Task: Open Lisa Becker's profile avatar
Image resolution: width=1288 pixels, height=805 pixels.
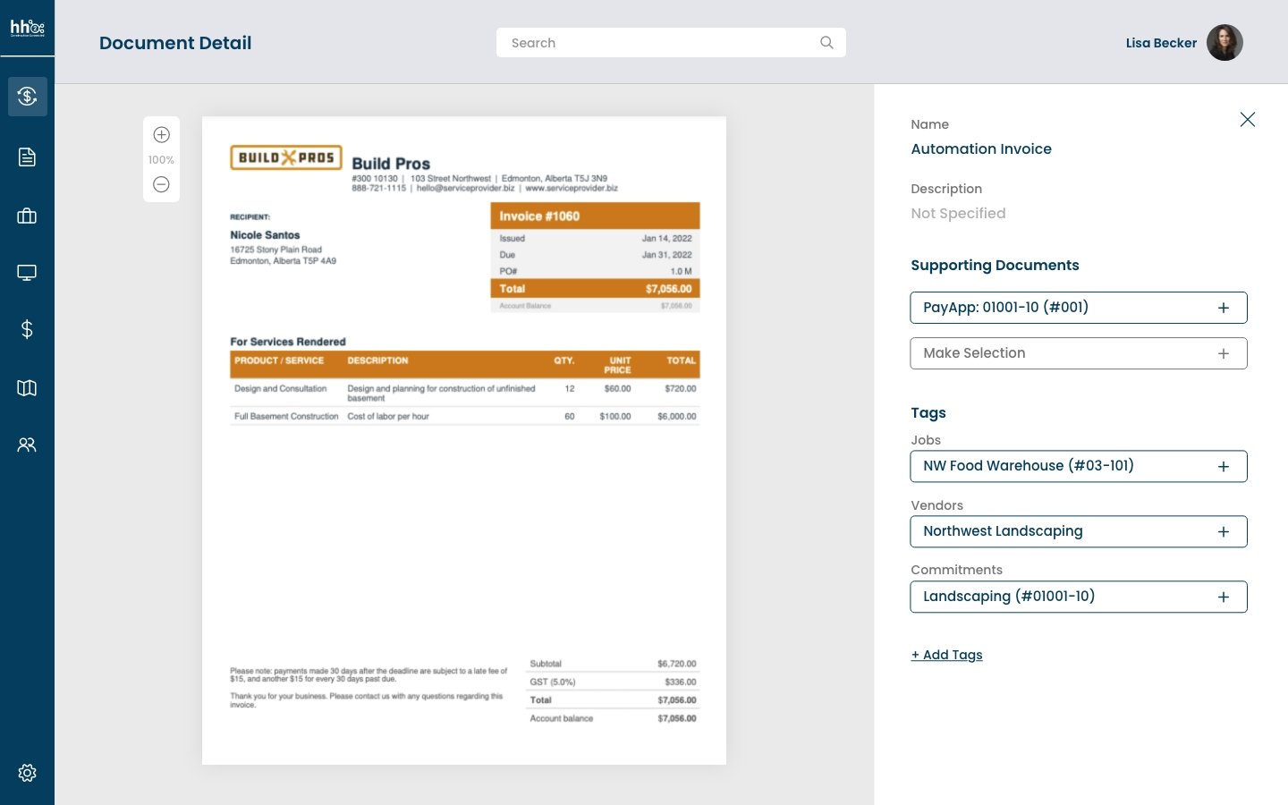Action: pyautogui.click(x=1224, y=43)
